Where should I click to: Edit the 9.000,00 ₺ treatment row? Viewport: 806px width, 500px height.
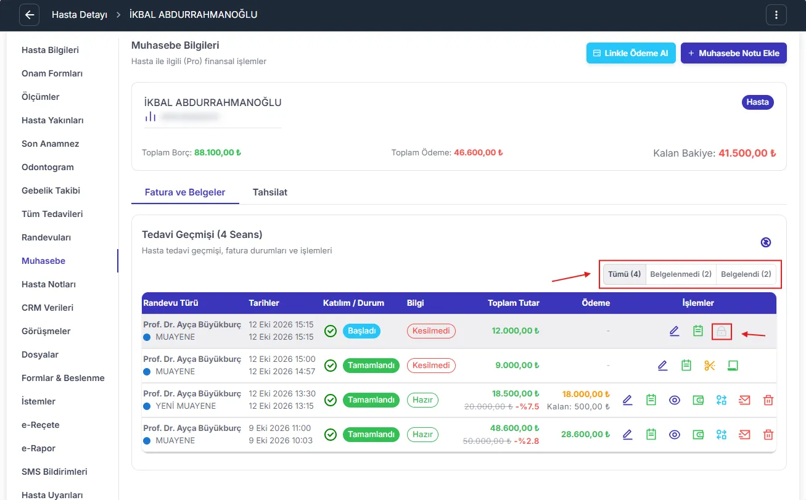(662, 366)
